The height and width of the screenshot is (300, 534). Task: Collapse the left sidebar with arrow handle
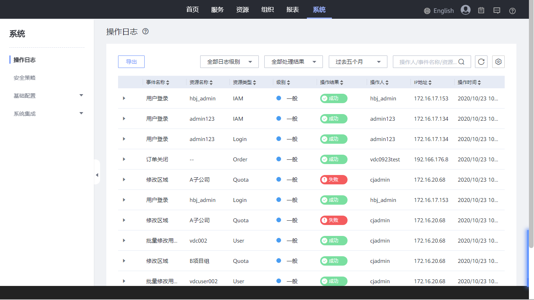(97, 175)
